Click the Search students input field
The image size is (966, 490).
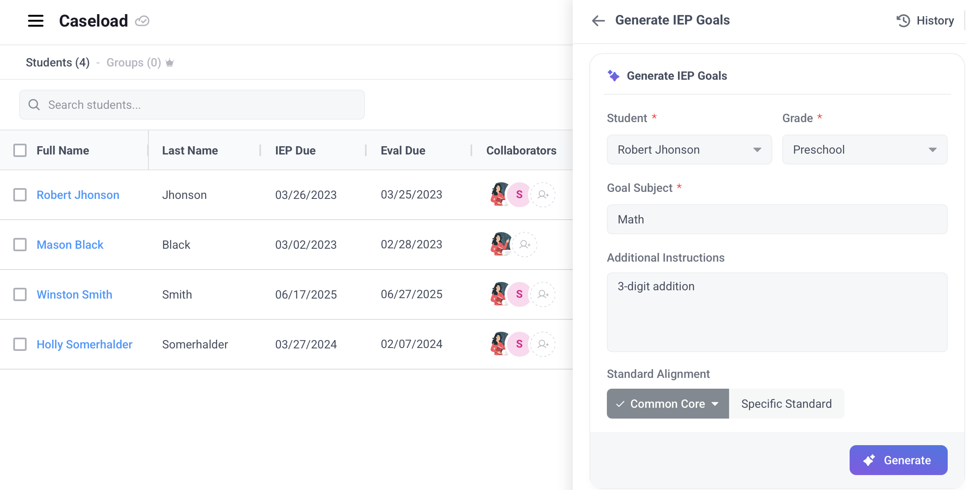(192, 105)
